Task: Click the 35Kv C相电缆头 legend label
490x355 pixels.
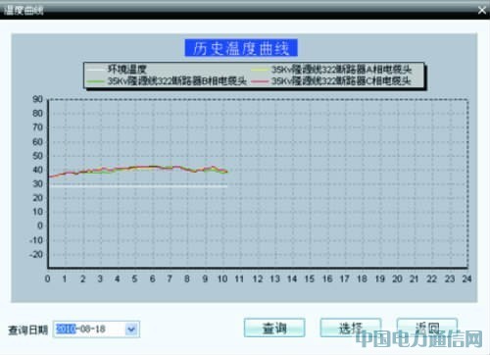Action: [341, 81]
